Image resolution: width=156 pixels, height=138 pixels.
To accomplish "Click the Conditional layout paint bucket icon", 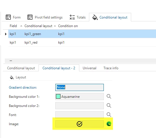I will pyautogui.click(x=95, y=17).
